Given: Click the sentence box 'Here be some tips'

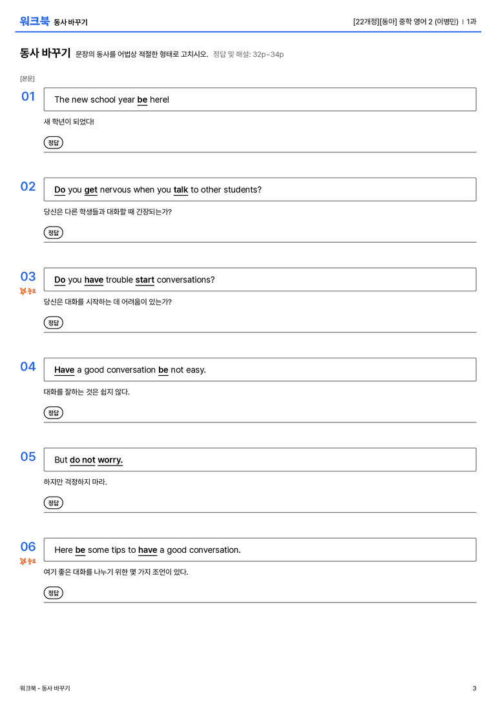Looking at the screenshot, I should [x=260, y=550].
